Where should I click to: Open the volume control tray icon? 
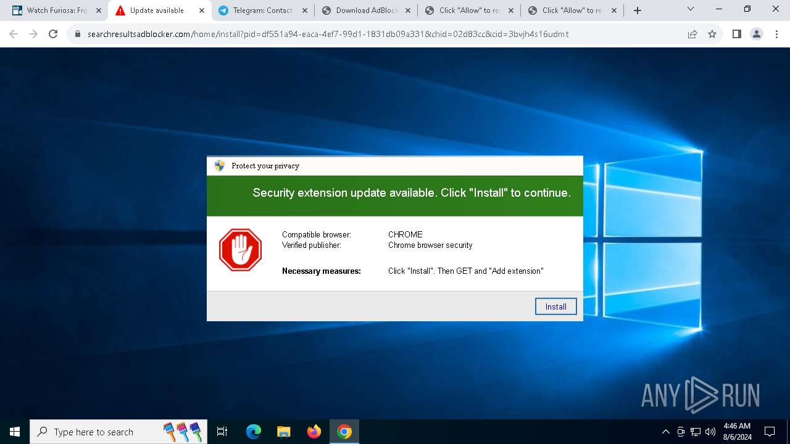tap(710, 432)
